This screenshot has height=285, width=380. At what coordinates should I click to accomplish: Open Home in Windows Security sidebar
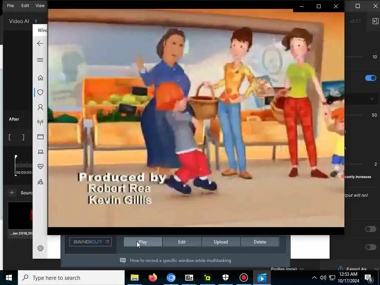(40, 78)
